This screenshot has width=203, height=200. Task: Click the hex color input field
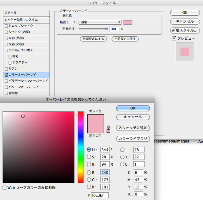coord(100,195)
